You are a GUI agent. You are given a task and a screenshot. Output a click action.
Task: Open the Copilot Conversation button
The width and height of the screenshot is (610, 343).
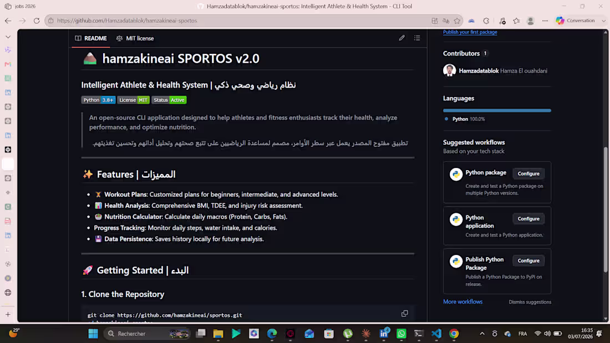click(576, 21)
